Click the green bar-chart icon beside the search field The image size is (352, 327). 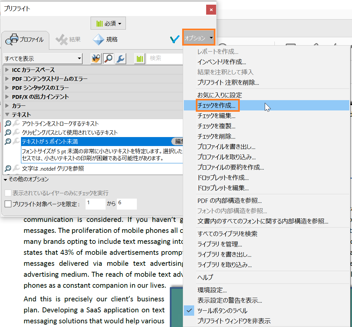point(140,59)
